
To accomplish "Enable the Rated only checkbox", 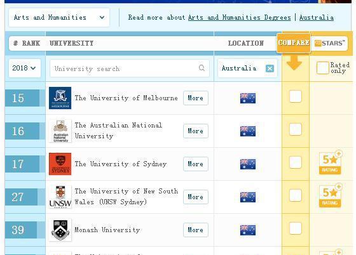I will [323, 68].
